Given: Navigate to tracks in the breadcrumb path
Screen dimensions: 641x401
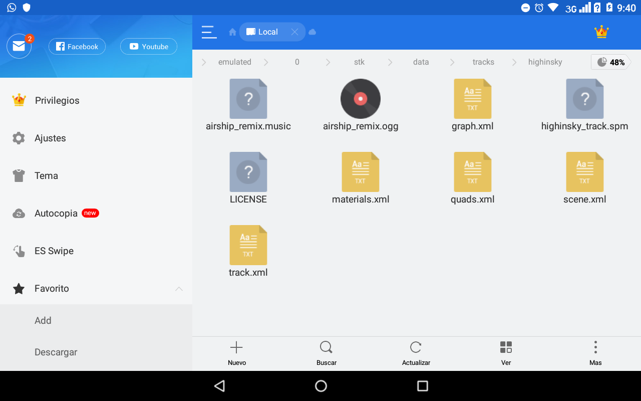Looking at the screenshot, I should [x=483, y=62].
